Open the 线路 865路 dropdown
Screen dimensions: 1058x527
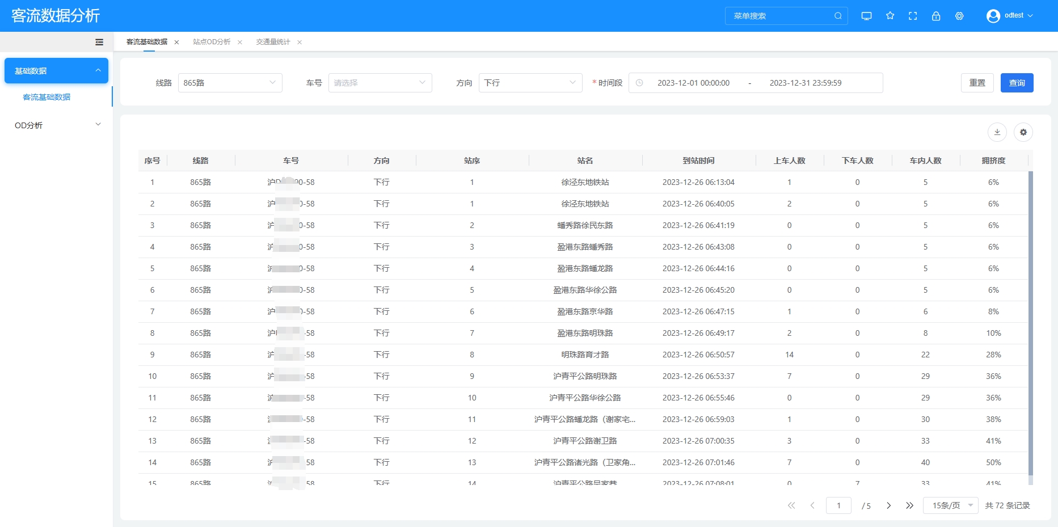click(x=230, y=83)
